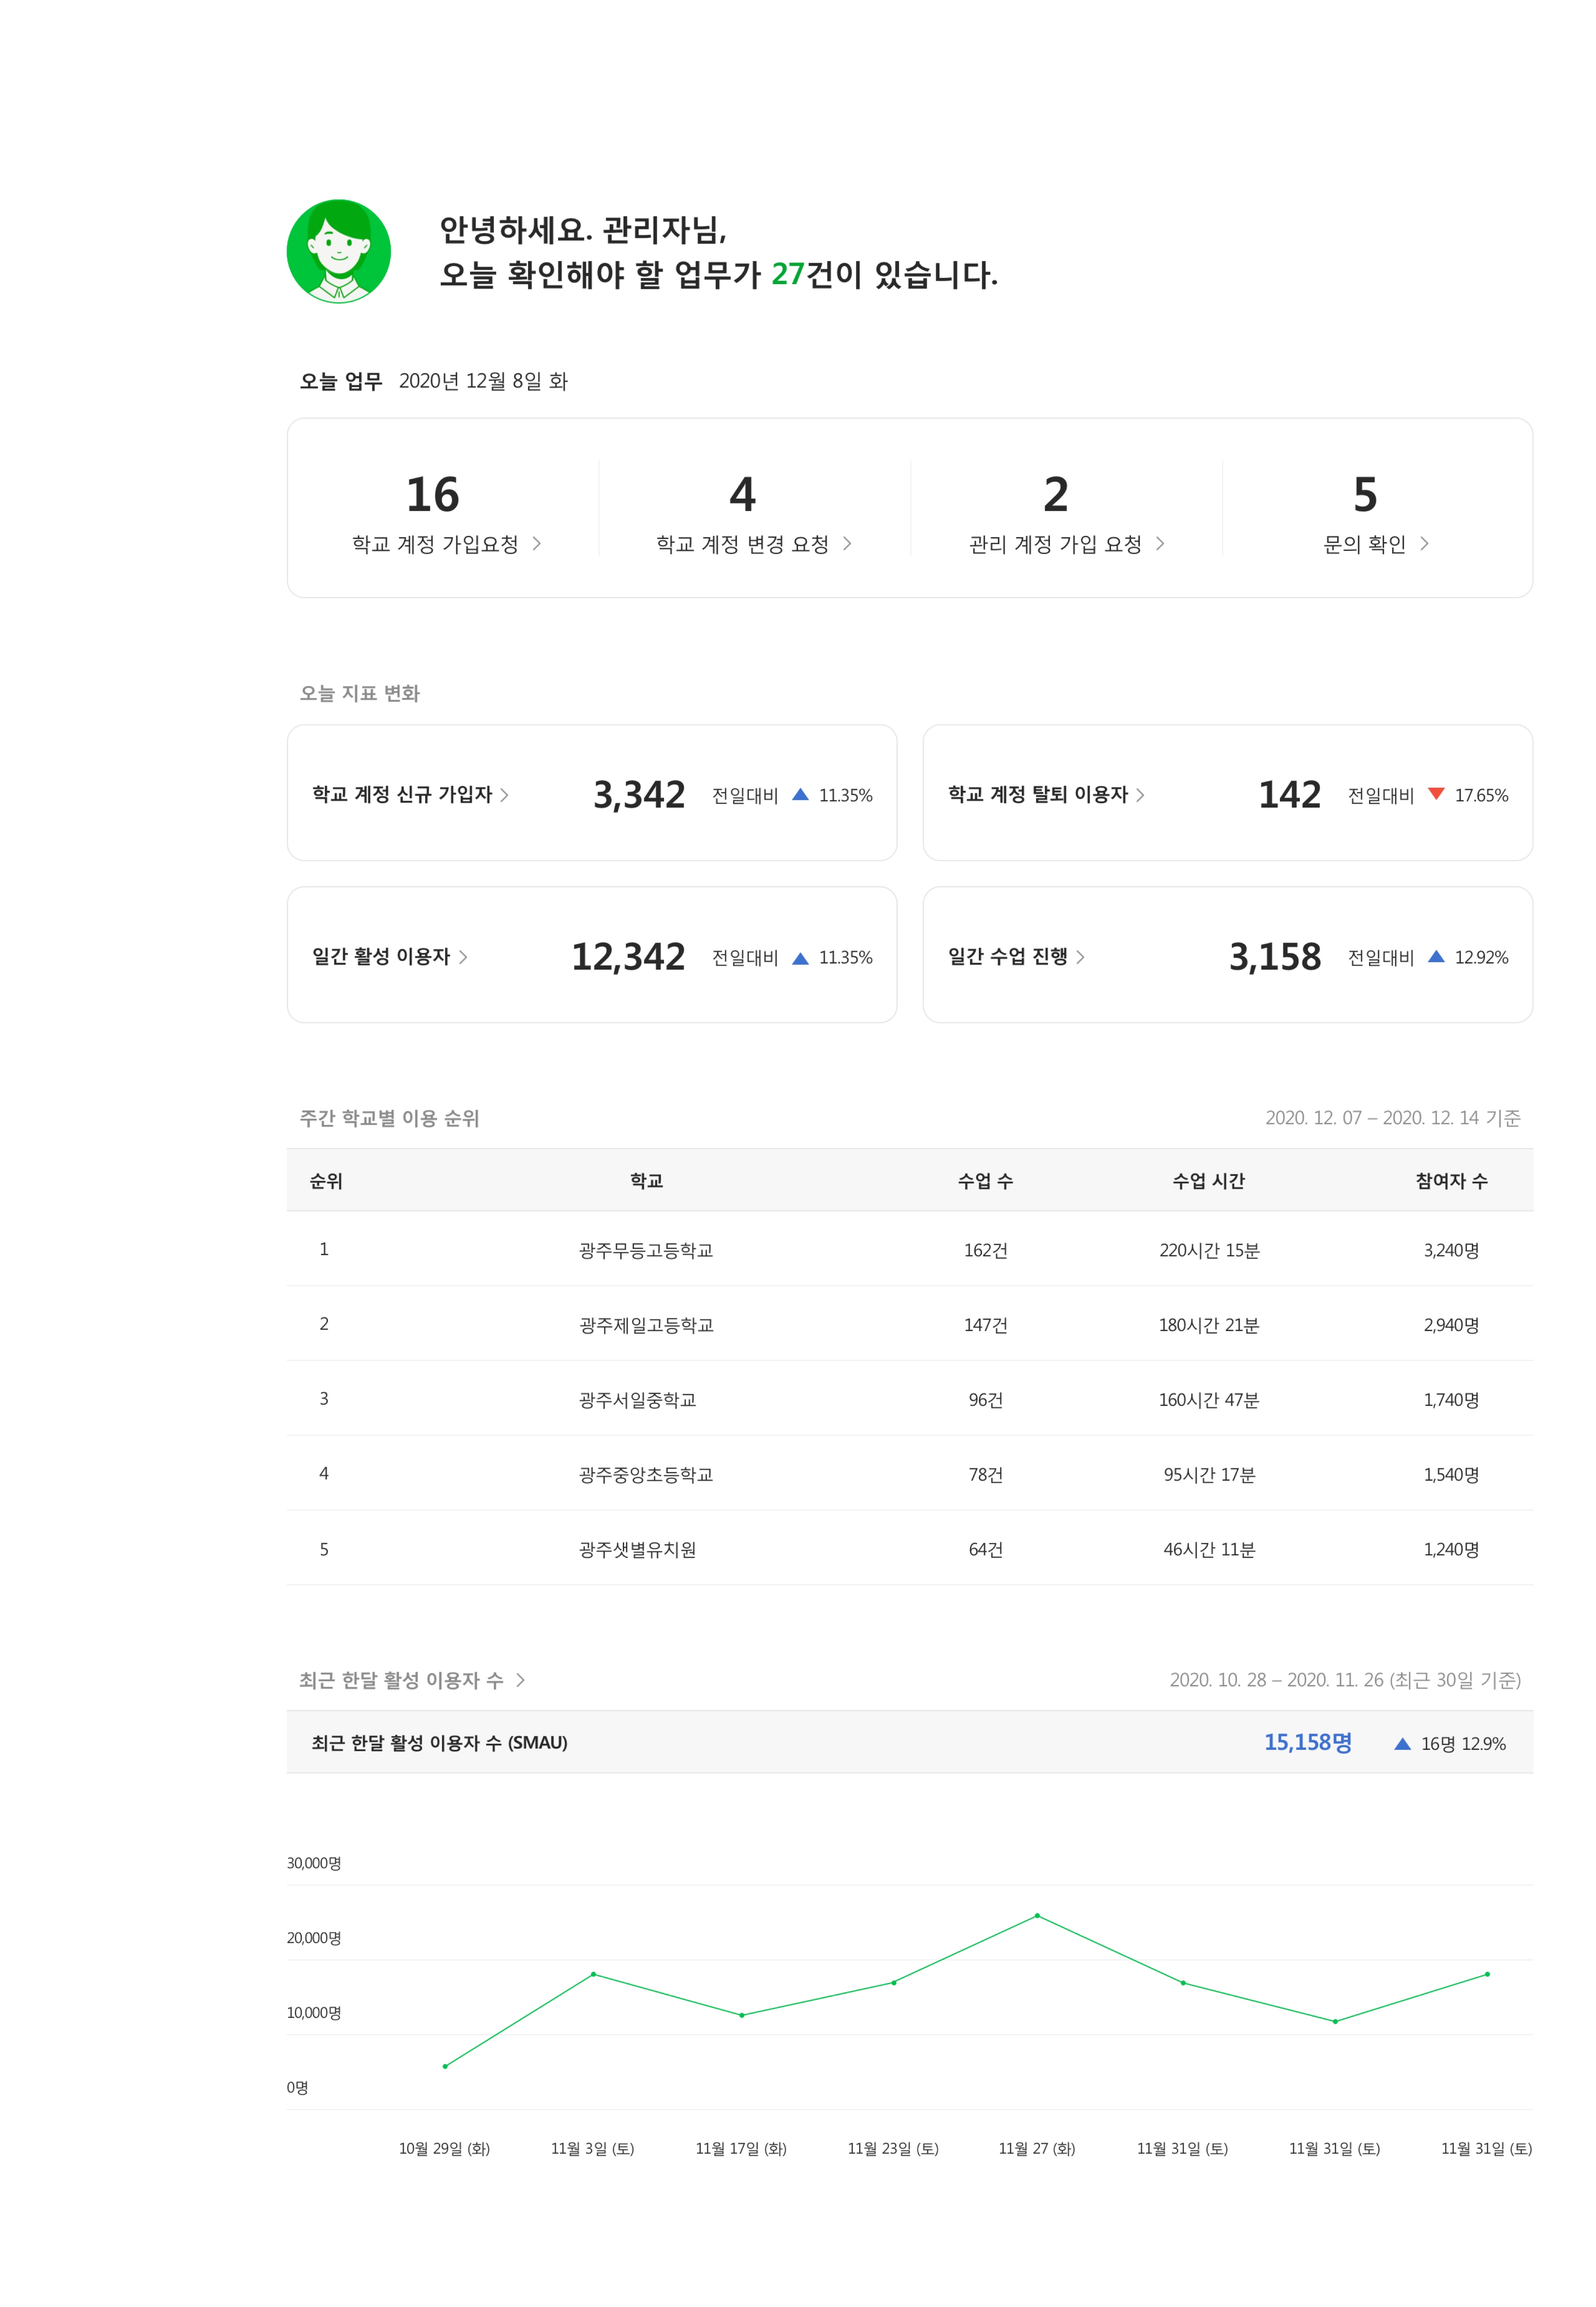This screenshot has height=2307, width=1596.
Task: Click the 3,158 daily classes value
Action: tap(1275, 956)
